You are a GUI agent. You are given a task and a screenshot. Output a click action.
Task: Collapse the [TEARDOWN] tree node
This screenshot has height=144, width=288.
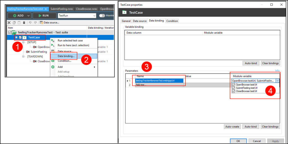tap(23, 57)
